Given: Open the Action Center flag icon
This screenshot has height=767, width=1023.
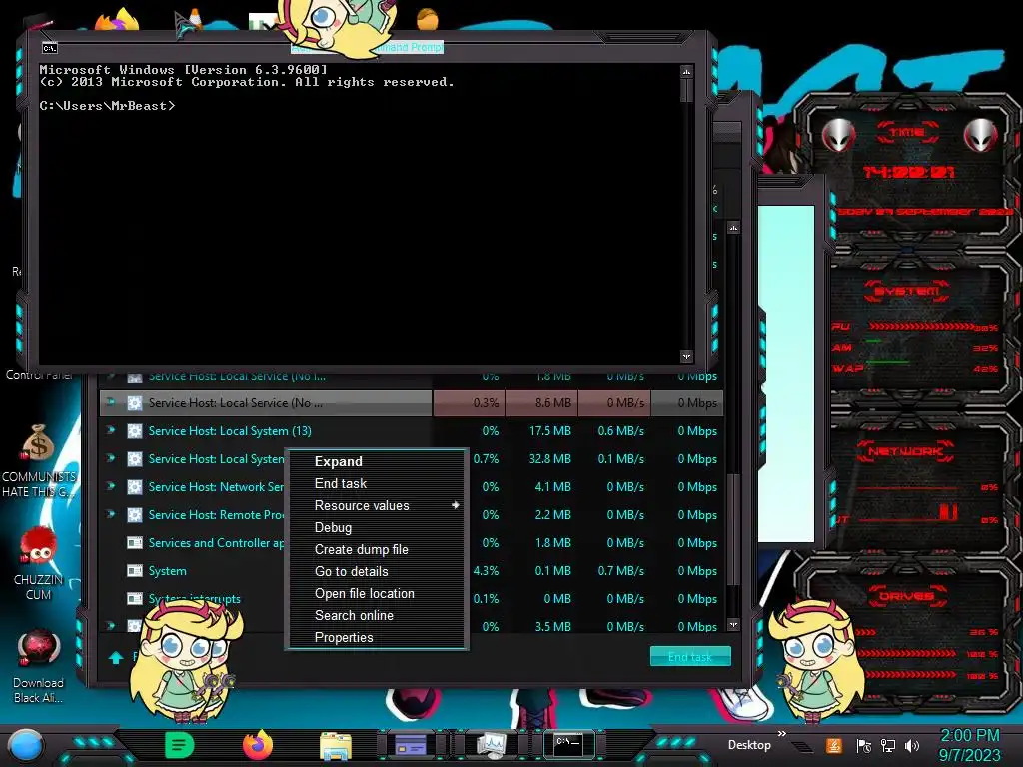Looking at the screenshot, I should click(x=864, y=746).
